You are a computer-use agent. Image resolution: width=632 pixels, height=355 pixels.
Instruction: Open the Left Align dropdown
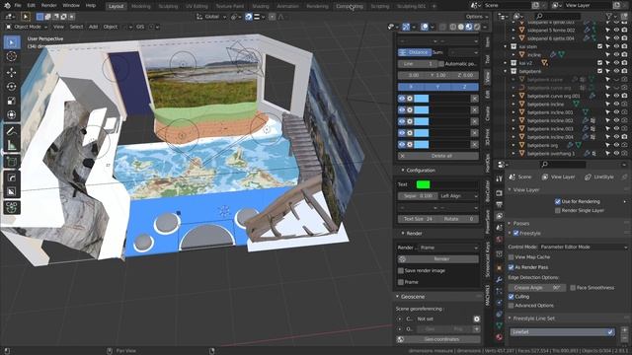(x=458, y=196)
